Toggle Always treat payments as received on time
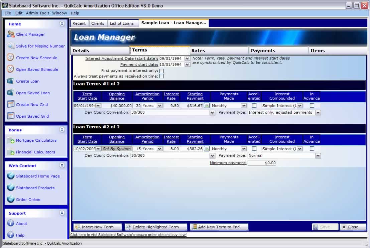The width and height of the screenshot is (370, 248). pyautogui.click(x=162, y=76)
